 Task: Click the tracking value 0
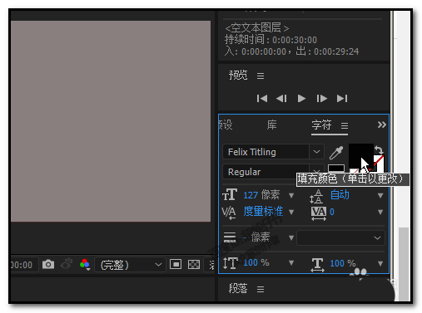click(x=332, y=212)
